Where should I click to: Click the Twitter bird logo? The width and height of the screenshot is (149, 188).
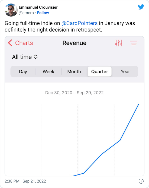141,7
